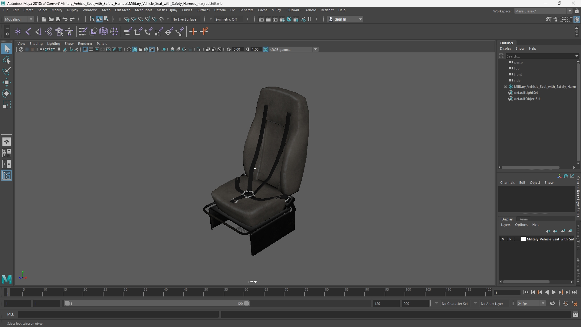Click the Create Joints shelf icon
581x327 pixels.
pos(28,31)
